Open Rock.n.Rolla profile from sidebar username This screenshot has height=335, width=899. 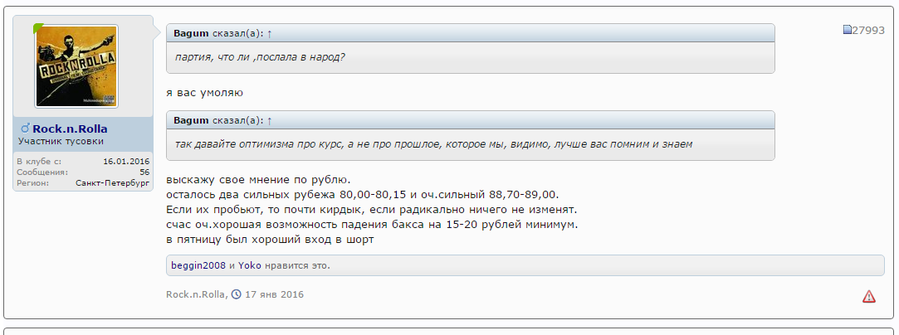click(x=70, y=129)
